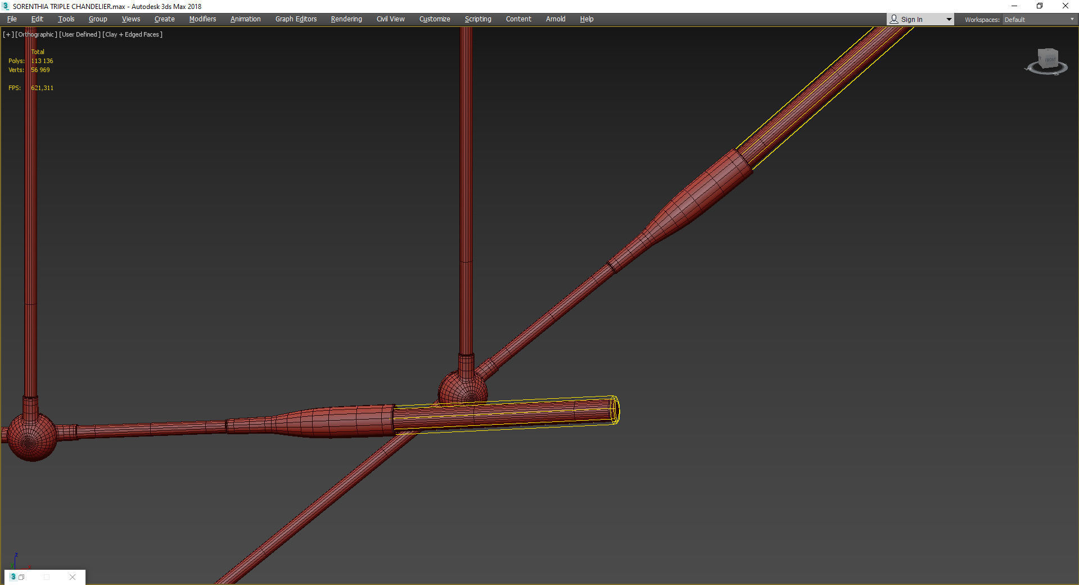The height and width of the screenshot is (585, 1079).
Task: Open the Create menu
Action: pyautogui.click(x=164, y=19)
